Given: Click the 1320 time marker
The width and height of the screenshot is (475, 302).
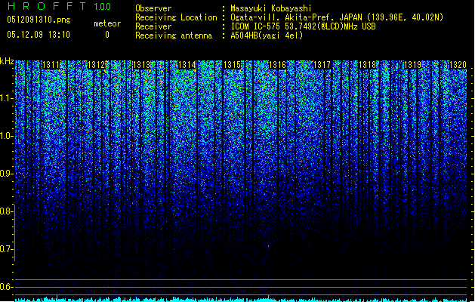Looking at the screenshot, I should click(x=458, y=65).
